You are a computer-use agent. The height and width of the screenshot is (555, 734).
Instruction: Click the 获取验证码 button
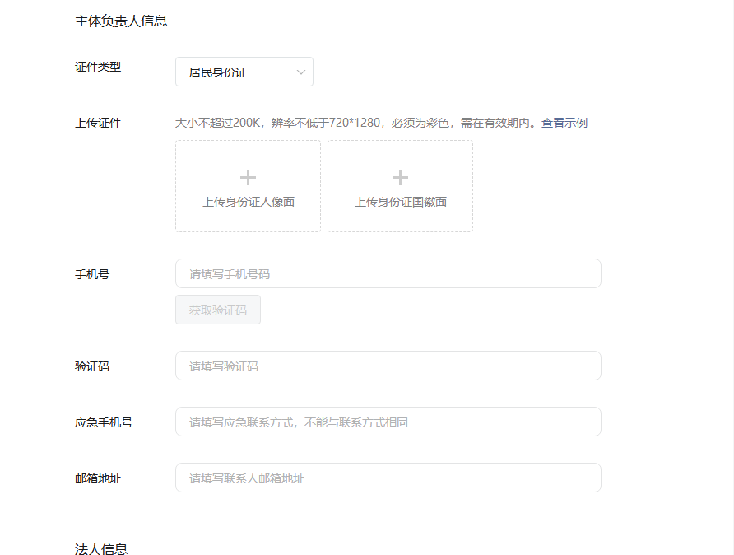pos(218,310)
